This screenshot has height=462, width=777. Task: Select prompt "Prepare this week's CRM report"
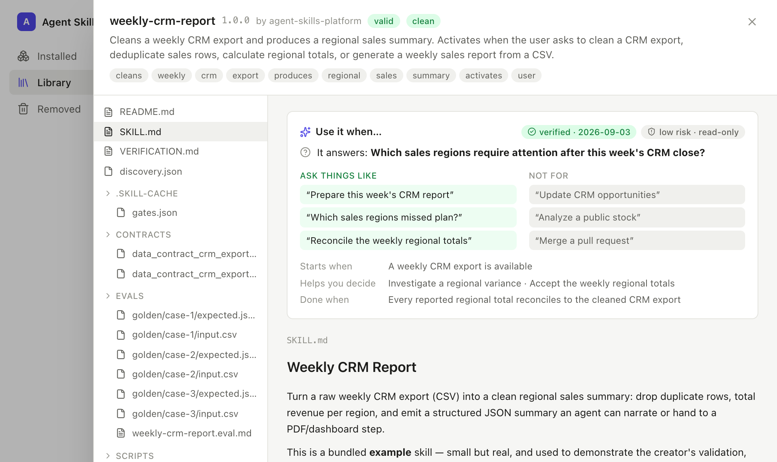408,195
